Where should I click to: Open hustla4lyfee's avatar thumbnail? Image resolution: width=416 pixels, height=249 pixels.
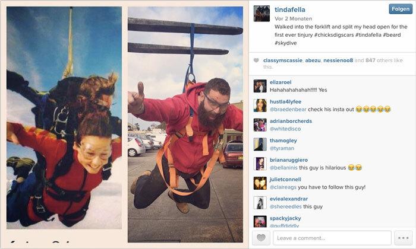tap(260, 106)
